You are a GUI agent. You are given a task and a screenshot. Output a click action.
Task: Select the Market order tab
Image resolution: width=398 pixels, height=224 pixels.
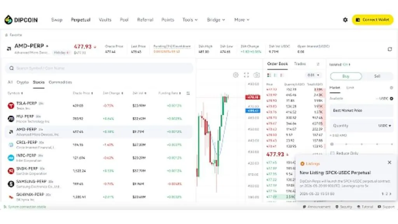pyautogui.click(x=335, y=87)
